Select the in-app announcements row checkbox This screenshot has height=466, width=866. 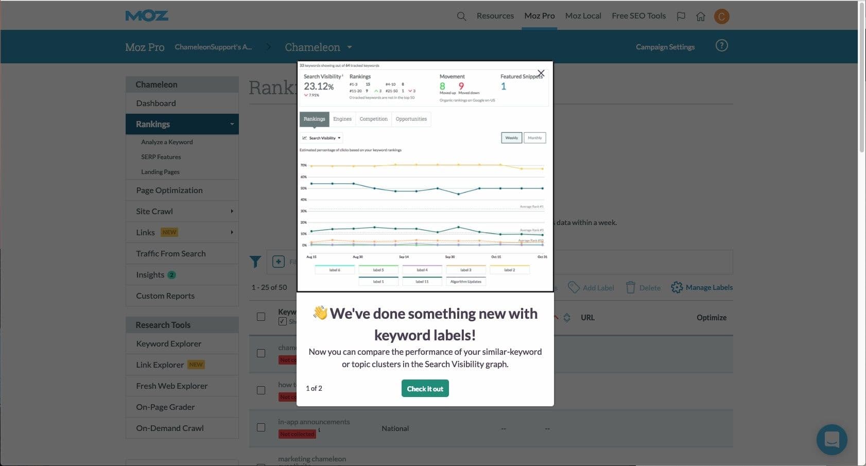pos(261,427)
